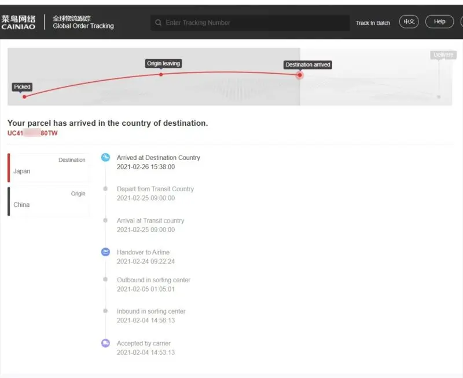
Task: Click the Accepted by carrier truck icon
Action: [105, 343]
